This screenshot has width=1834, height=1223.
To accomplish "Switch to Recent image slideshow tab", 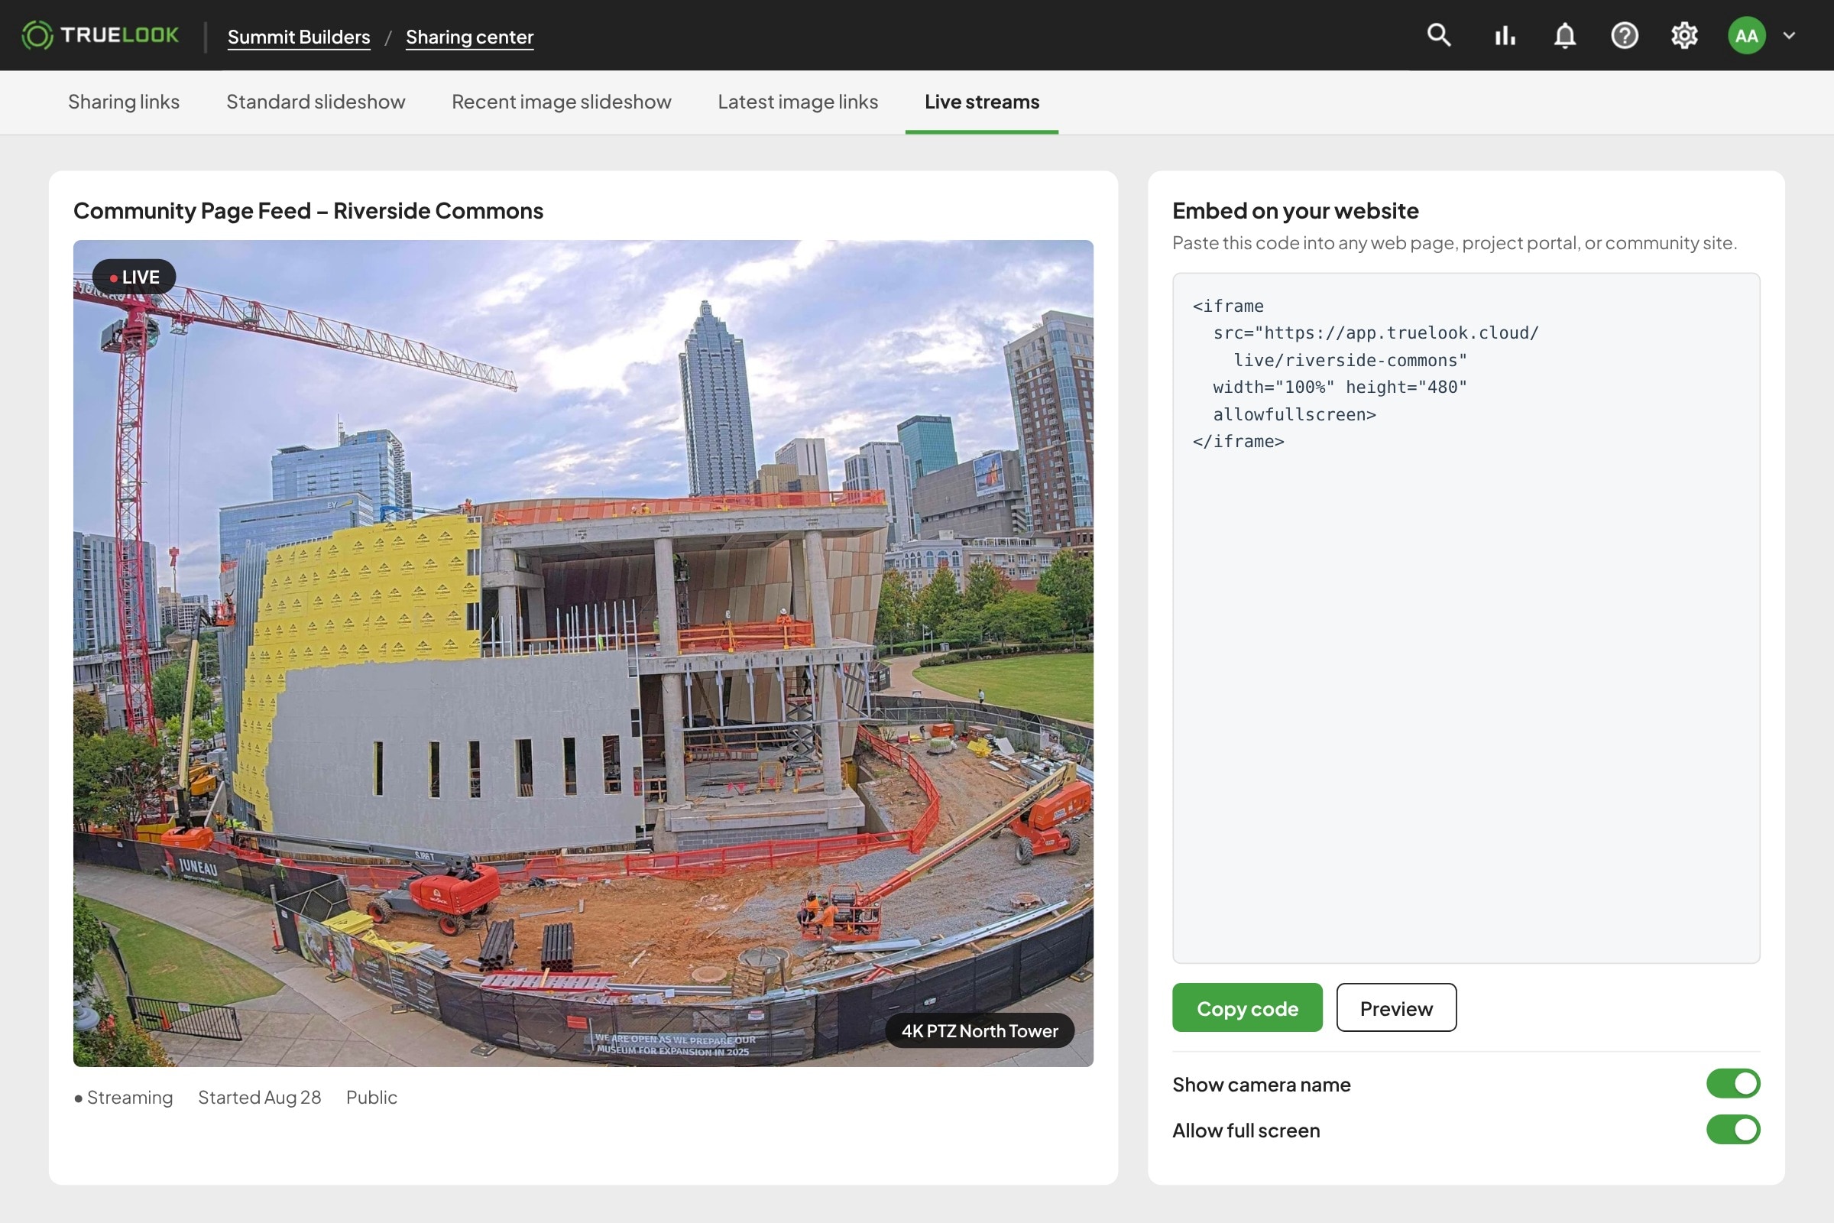I will tap(562, 102).
